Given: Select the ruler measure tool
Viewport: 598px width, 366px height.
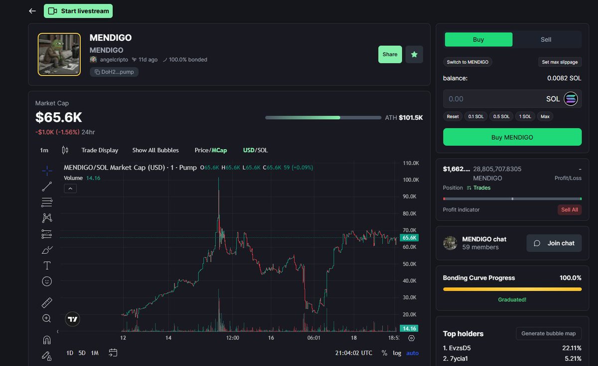Looking at the screenshot, I should pos(47,303).
